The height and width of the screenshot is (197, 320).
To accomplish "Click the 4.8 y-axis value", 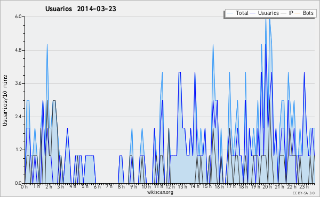I will 18,50.
